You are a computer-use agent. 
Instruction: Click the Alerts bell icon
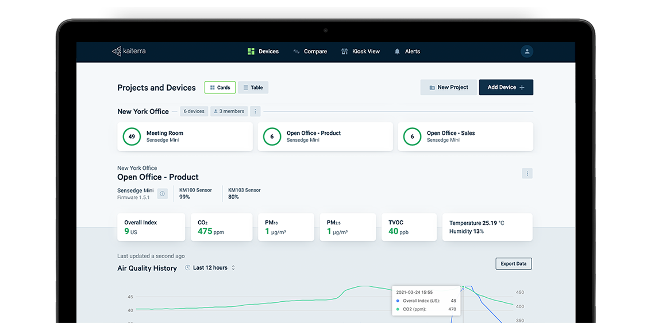398,52
